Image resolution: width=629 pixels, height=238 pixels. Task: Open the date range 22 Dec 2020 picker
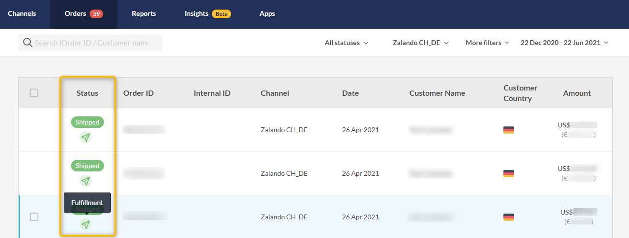564,43
